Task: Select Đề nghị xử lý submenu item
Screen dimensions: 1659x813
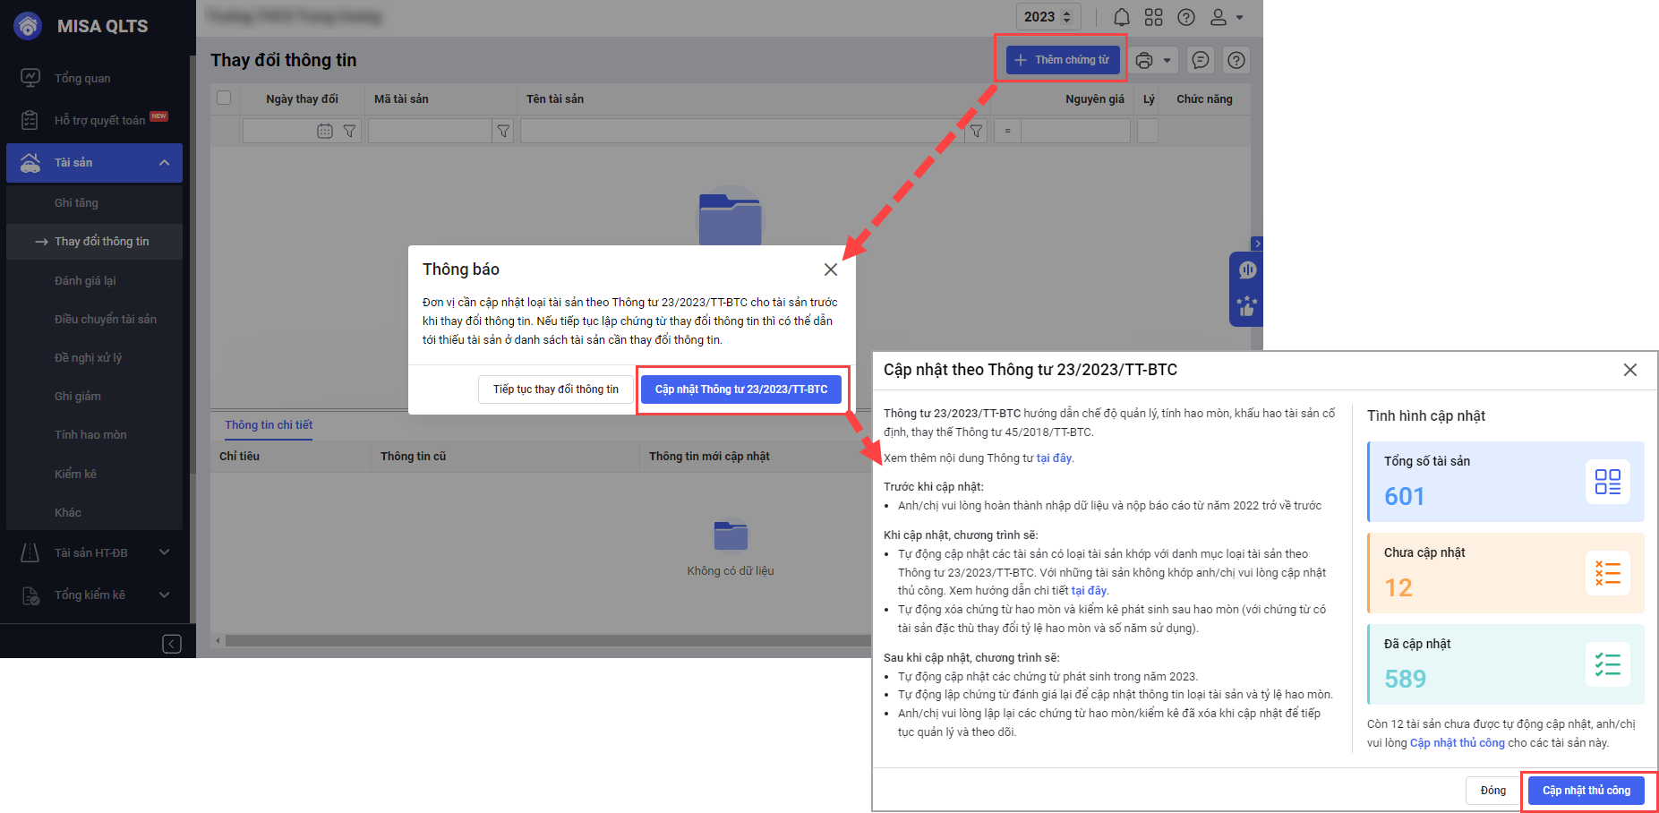Action: [x=88, y=358]
